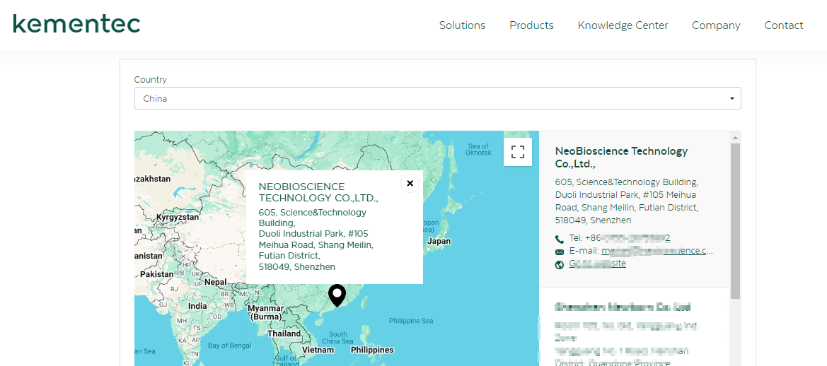827x366 pixels.
Task: Open the NeoBioscience website link
Action: [598, 264]
